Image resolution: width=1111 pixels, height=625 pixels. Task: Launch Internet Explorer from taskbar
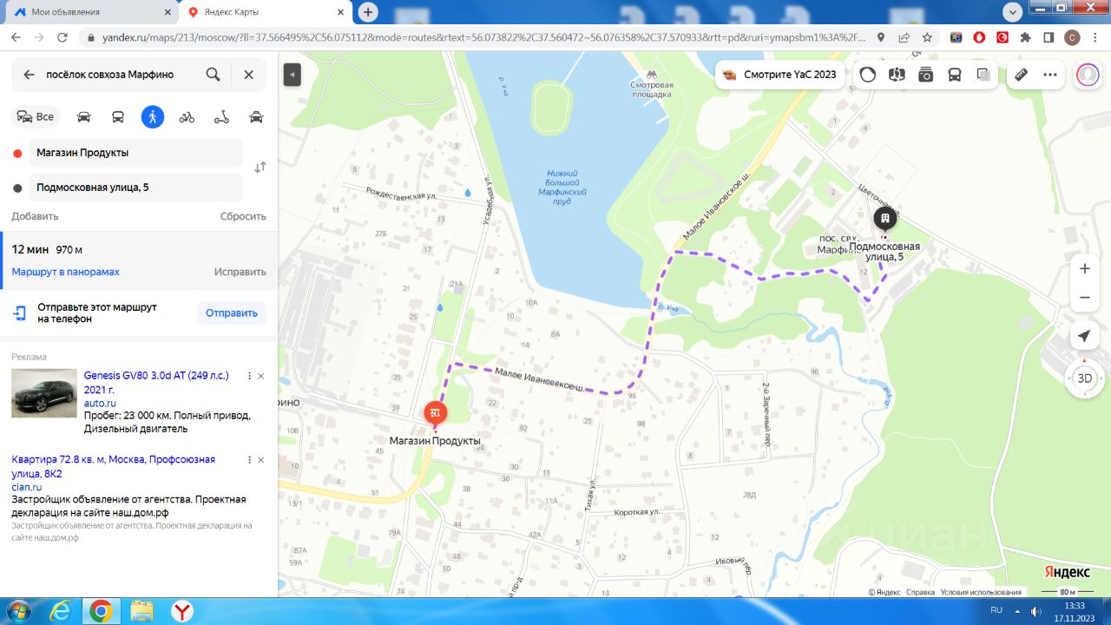coord(61,611)
